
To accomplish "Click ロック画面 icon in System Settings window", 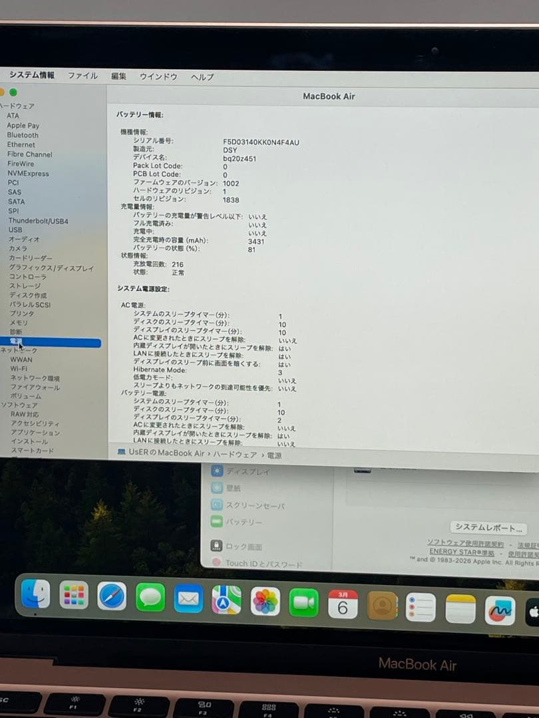I will [x=216, y=545].
